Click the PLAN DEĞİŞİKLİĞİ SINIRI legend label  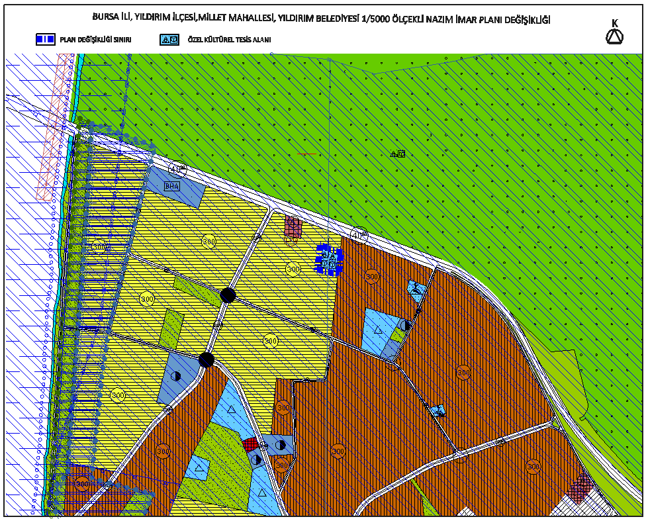pyautogui.click(x=95, y=40)
